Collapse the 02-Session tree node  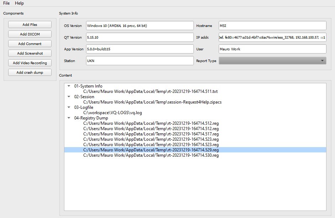coord(69,97)
